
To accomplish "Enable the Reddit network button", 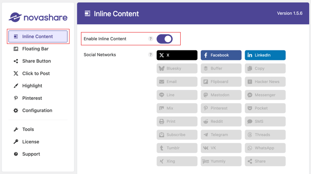I will (x=221, y=121).
